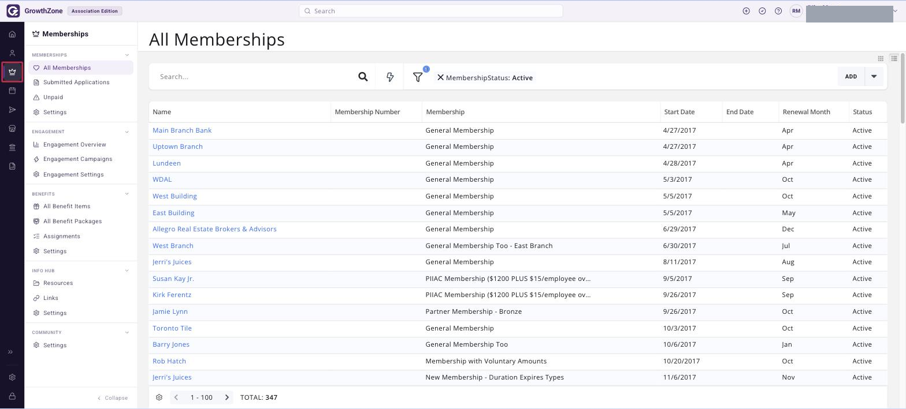This screenshot has width=906, height=409.
Task: Click the quick-add plus circle icon
Action: point(746,11)
